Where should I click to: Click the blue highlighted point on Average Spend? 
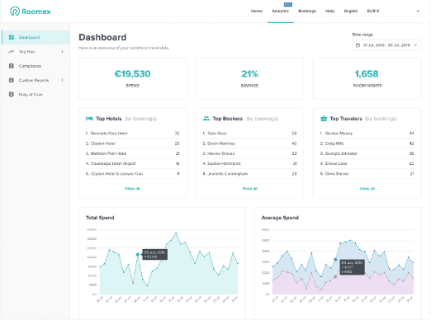335,260
